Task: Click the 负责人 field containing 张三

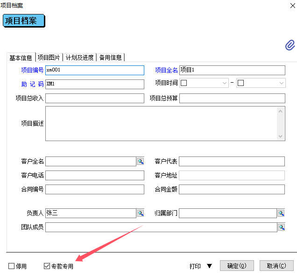Action: click(91, 213)
